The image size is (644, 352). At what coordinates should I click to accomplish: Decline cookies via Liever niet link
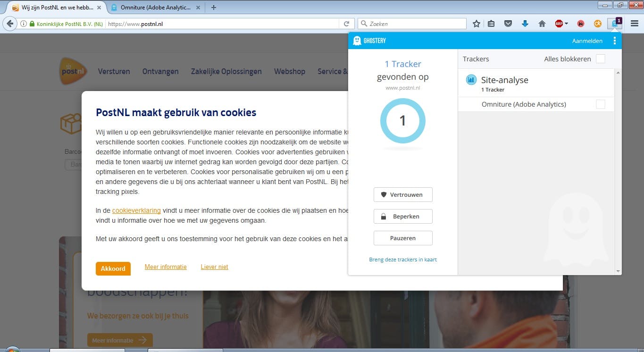click(x=215, y=267)
